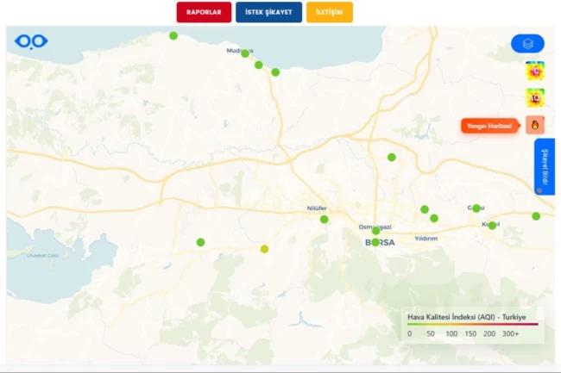Click the owl-eyes logo icon
The width and height of the screenshot is (561, 373).
[32, 40]
